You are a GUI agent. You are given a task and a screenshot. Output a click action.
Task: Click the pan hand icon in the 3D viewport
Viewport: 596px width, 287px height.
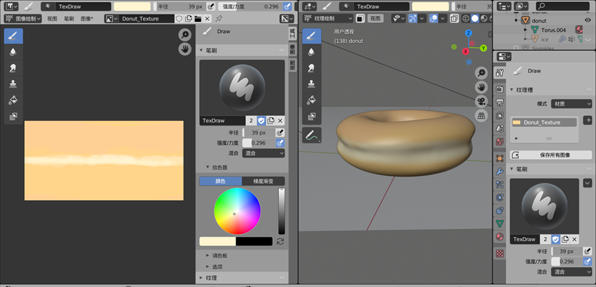click(x=481, y=87)
